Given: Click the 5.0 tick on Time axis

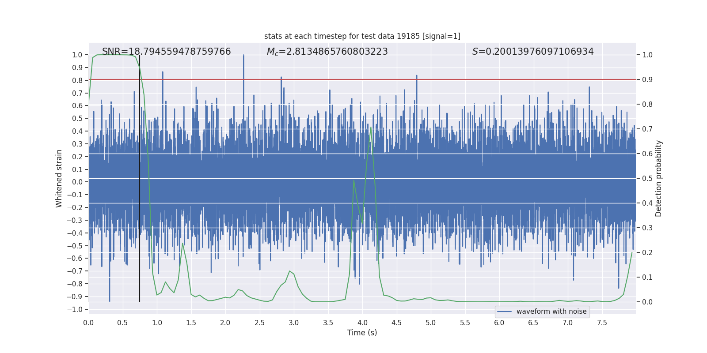Looking at the screenshot, I should point(431,323).
